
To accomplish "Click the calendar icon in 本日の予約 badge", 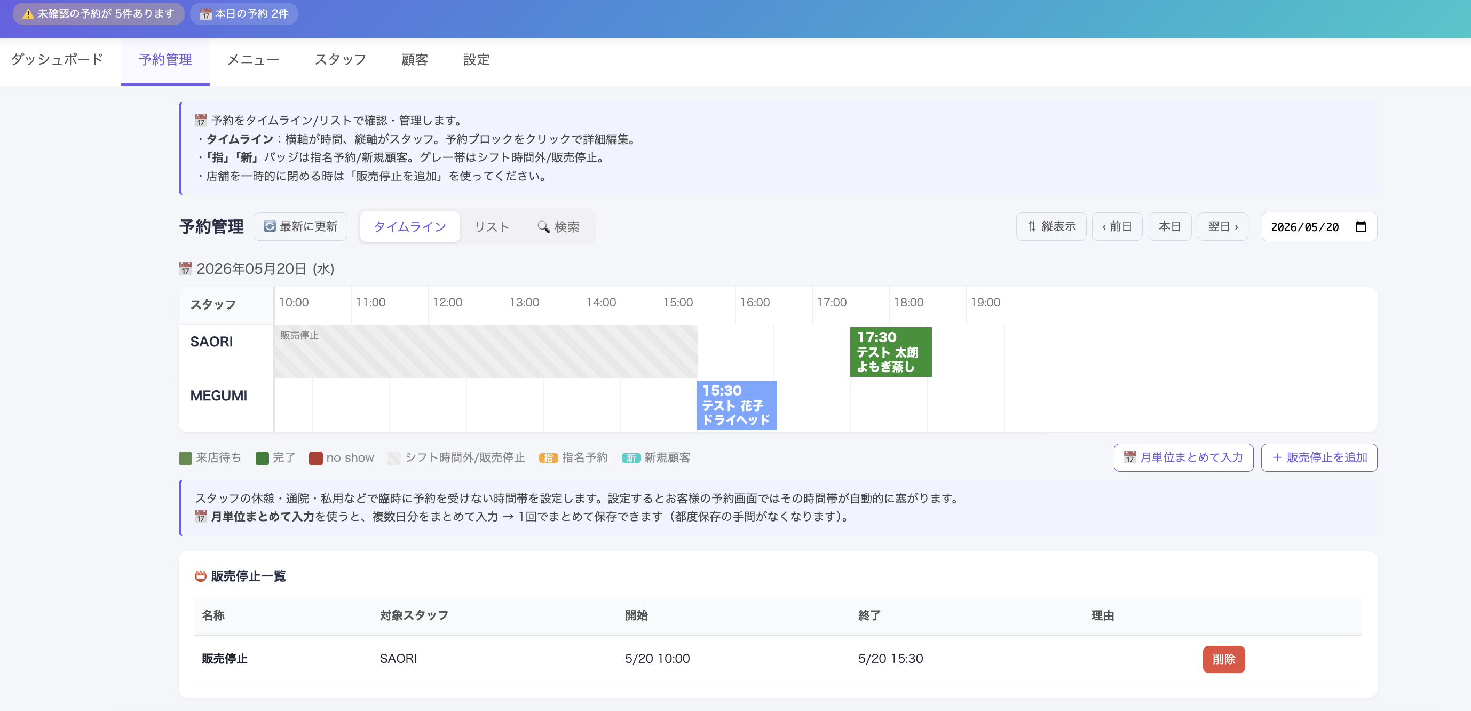I will coord(205,14).
